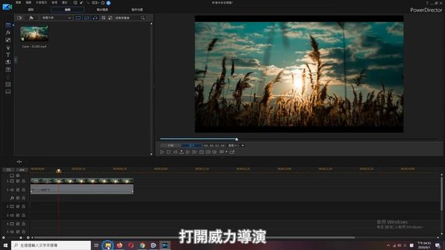445x250 pixels.
Task: Open the fourth menu in the menu bar
Action: (54, 2)
